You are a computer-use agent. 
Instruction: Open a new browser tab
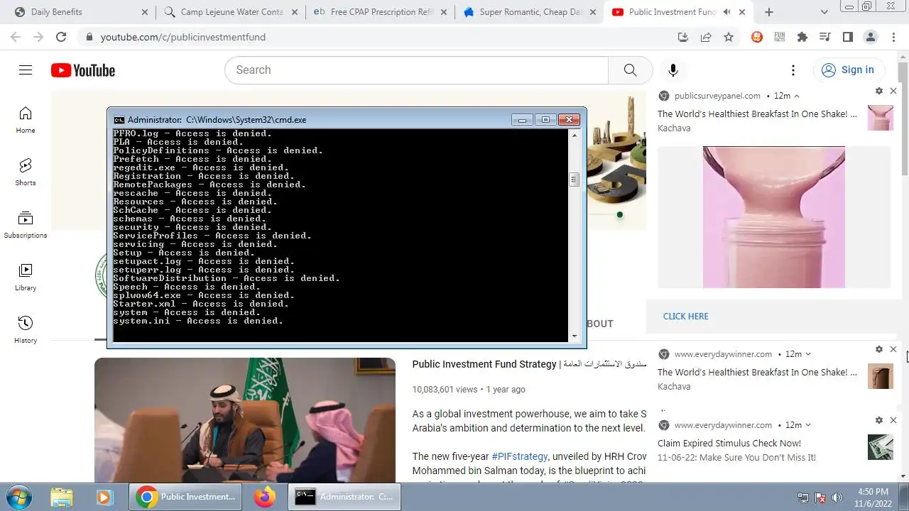769,12
